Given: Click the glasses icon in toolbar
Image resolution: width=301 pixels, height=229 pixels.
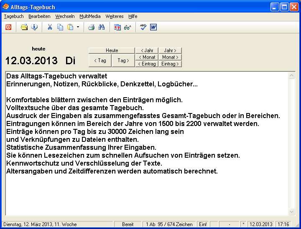Looking at the screenshot, I should [128, 27].
